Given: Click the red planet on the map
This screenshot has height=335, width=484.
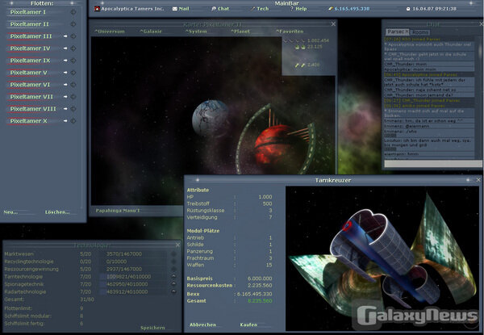Looking at the screenshot, I should pos(273,144).
